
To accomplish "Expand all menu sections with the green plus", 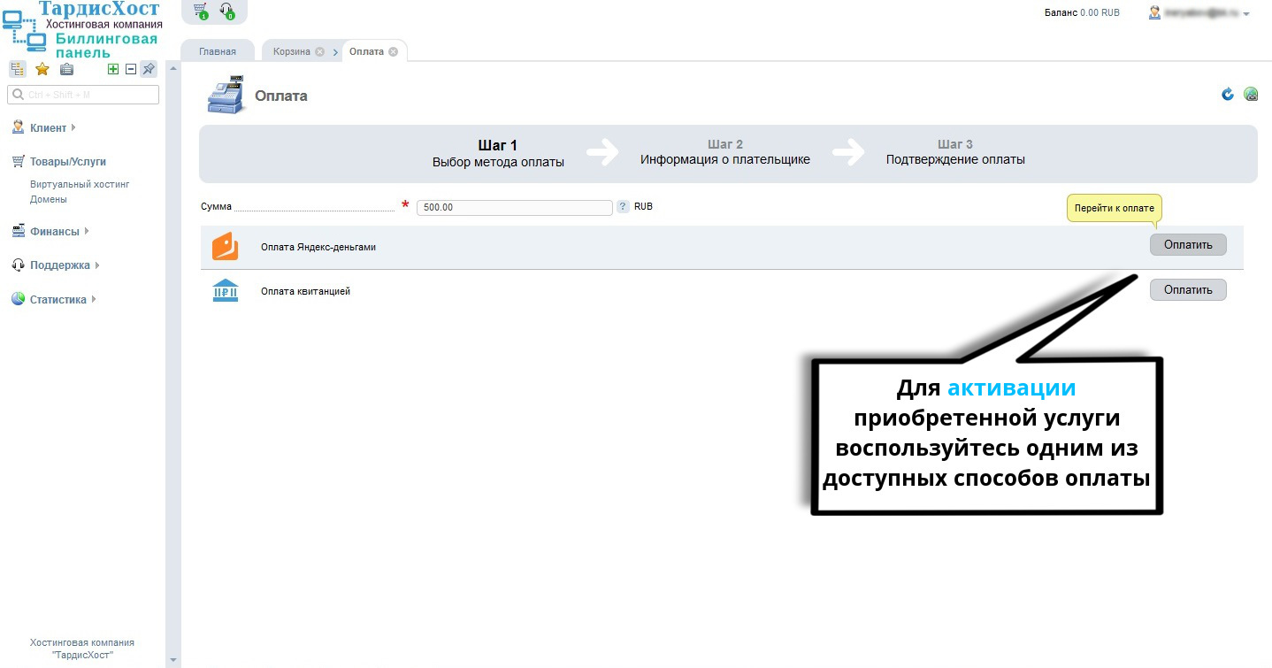I will click(113, 69).
